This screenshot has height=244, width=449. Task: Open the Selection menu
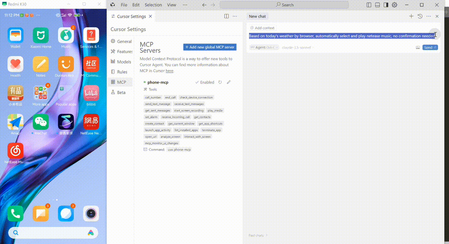(x=153, y=5)
